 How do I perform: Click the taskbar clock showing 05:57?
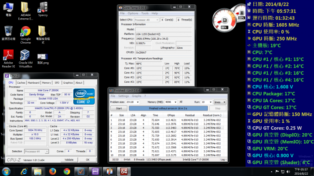click(x=300, y=172)
